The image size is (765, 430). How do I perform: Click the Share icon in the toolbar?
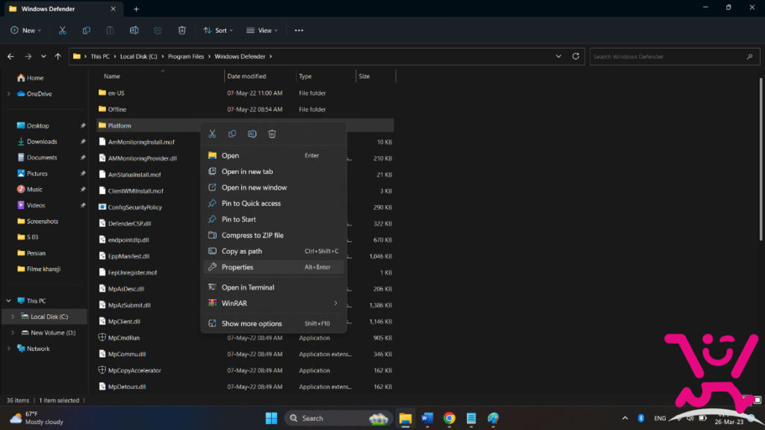(158, 30)
